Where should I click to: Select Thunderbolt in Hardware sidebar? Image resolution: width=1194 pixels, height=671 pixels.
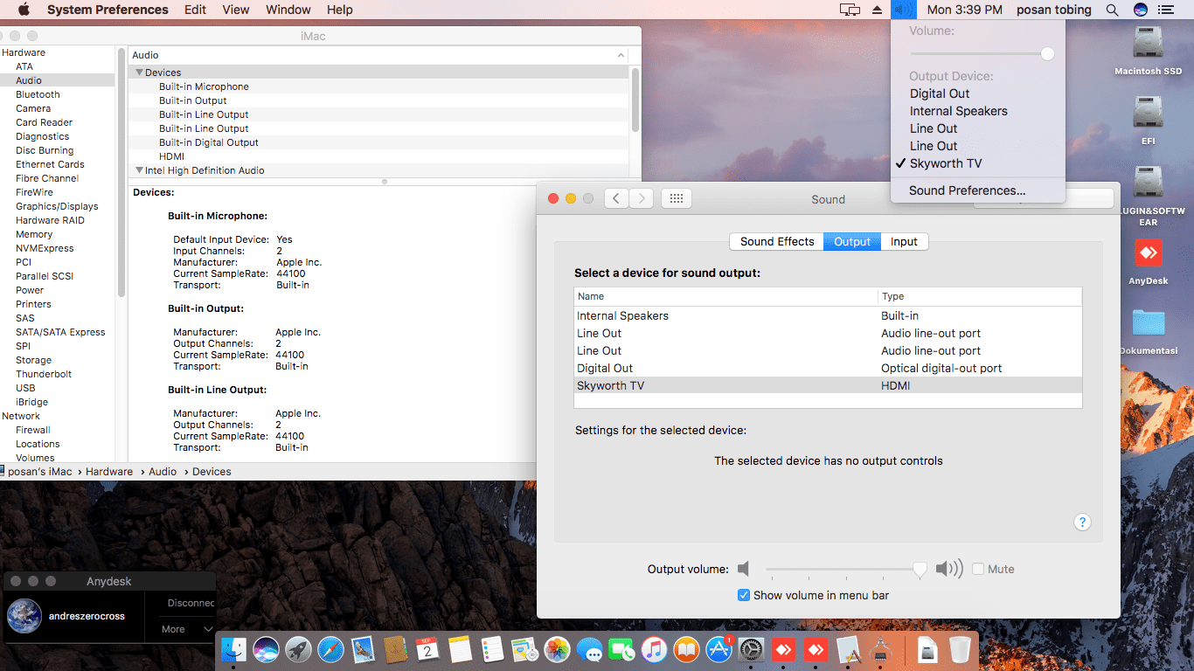[44, 374]
